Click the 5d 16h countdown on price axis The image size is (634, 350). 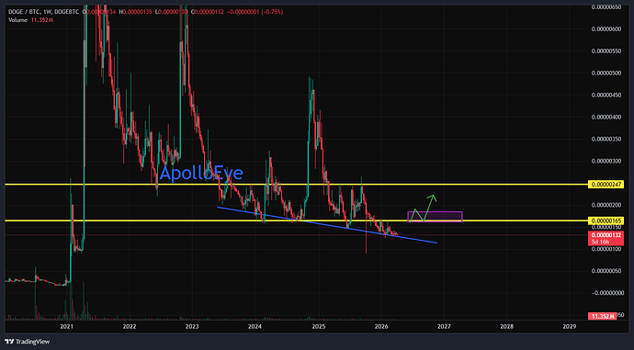[x=600, y=242]
